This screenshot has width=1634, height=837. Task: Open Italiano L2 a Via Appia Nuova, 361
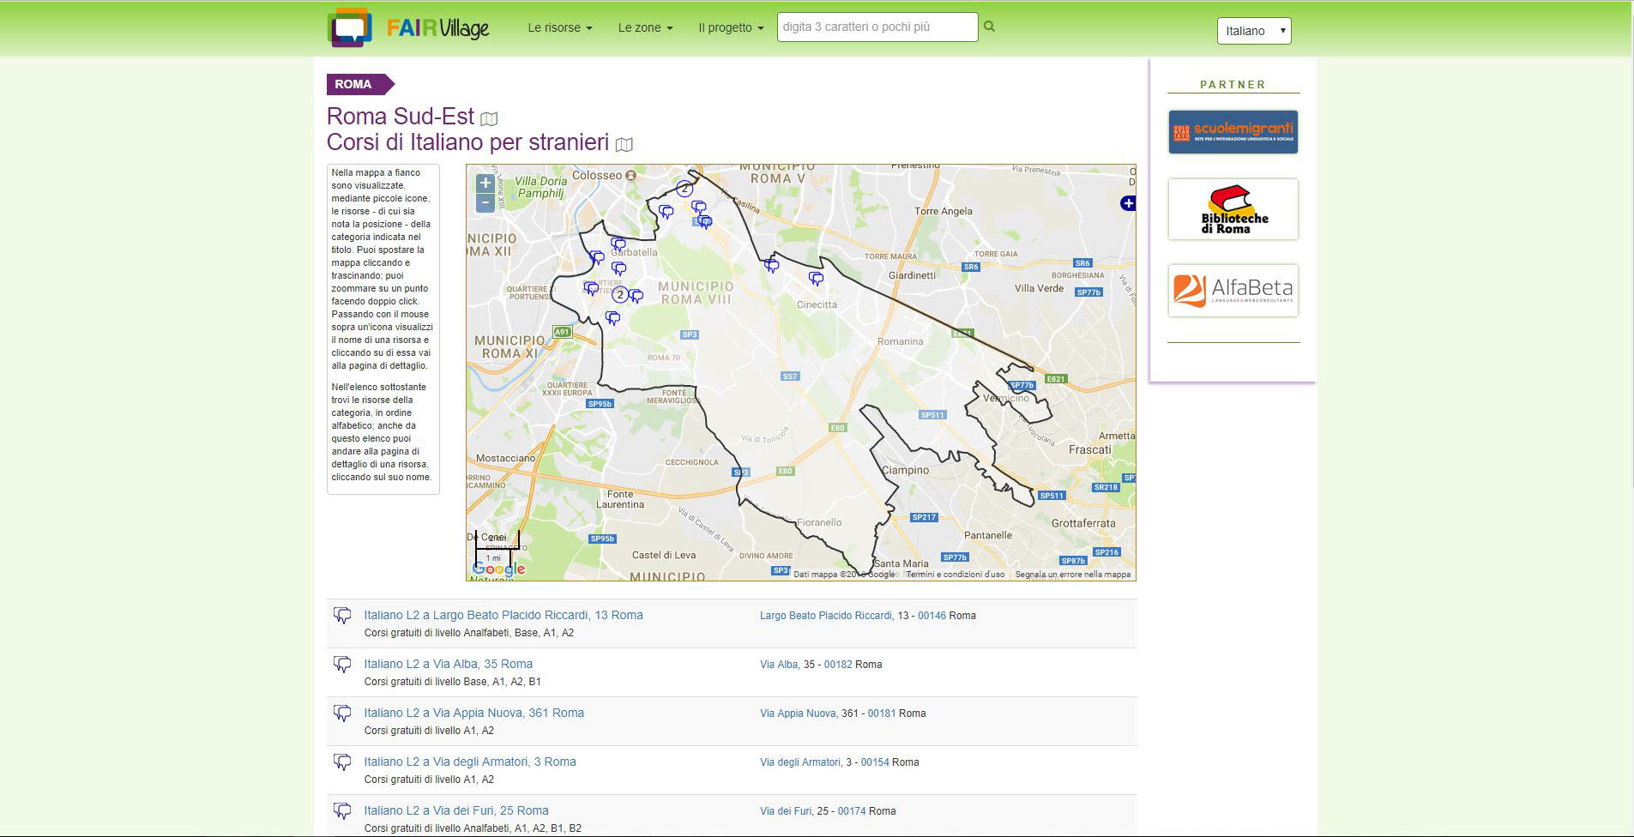point(474,713)
